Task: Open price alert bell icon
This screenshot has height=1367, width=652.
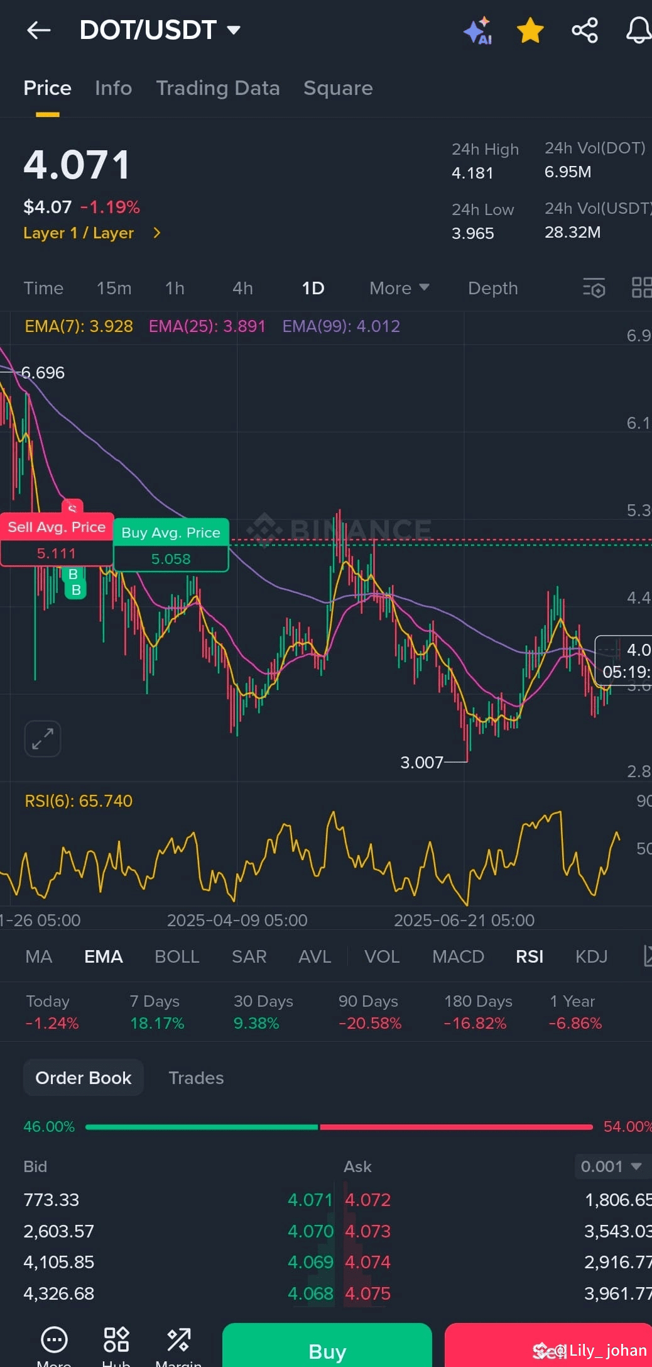Action: point(639,30)
